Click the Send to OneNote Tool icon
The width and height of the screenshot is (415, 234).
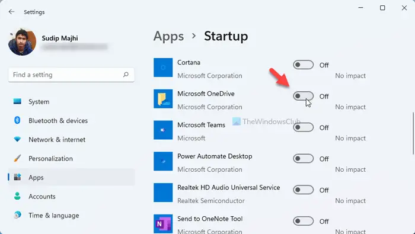tap(163, 224)
